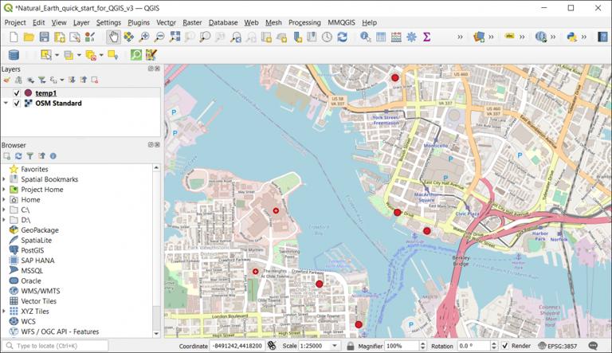The width and height of the screenshot is (612, 353).
Task: Create a new project with the blank page icon
Action: (14, 37)
